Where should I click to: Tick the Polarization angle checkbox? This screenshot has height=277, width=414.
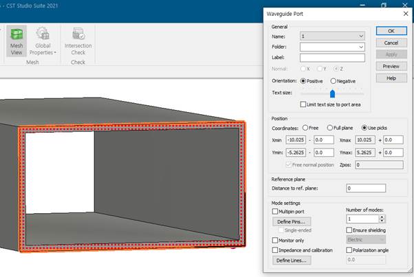tap(349, 250)
